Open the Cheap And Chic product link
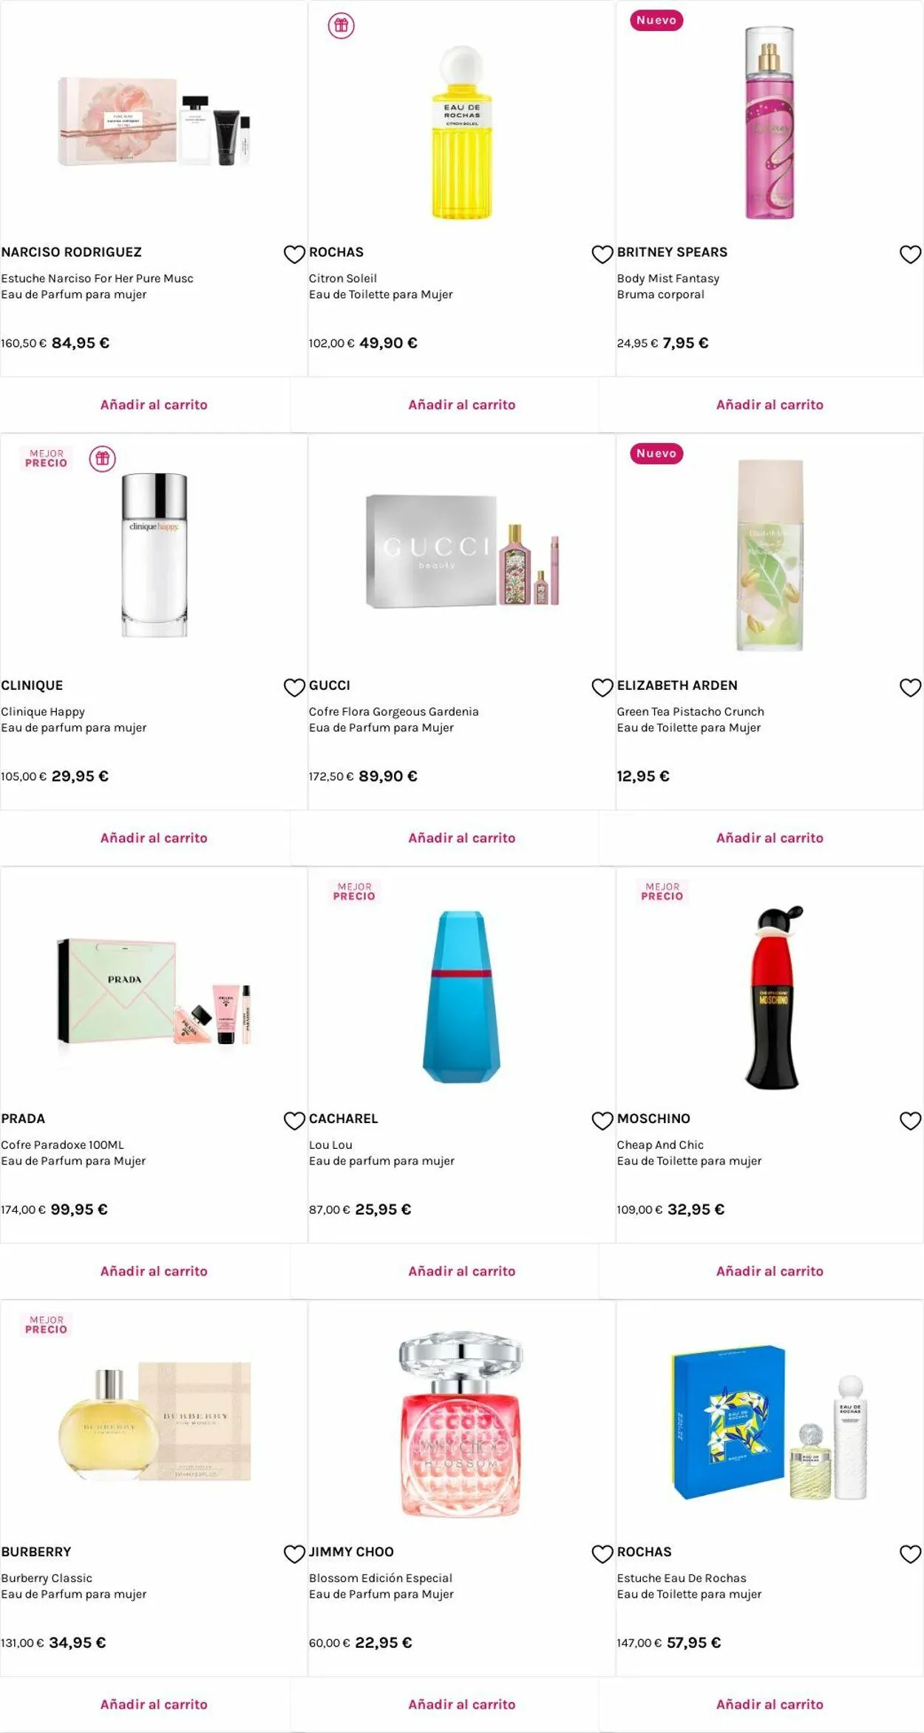Image resolution: width=924 pixels, height=1733 pixels. pos(660,1144)
